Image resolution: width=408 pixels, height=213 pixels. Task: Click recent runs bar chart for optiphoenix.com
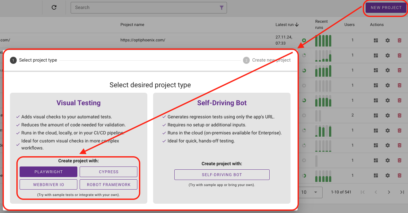click(323, 41)
